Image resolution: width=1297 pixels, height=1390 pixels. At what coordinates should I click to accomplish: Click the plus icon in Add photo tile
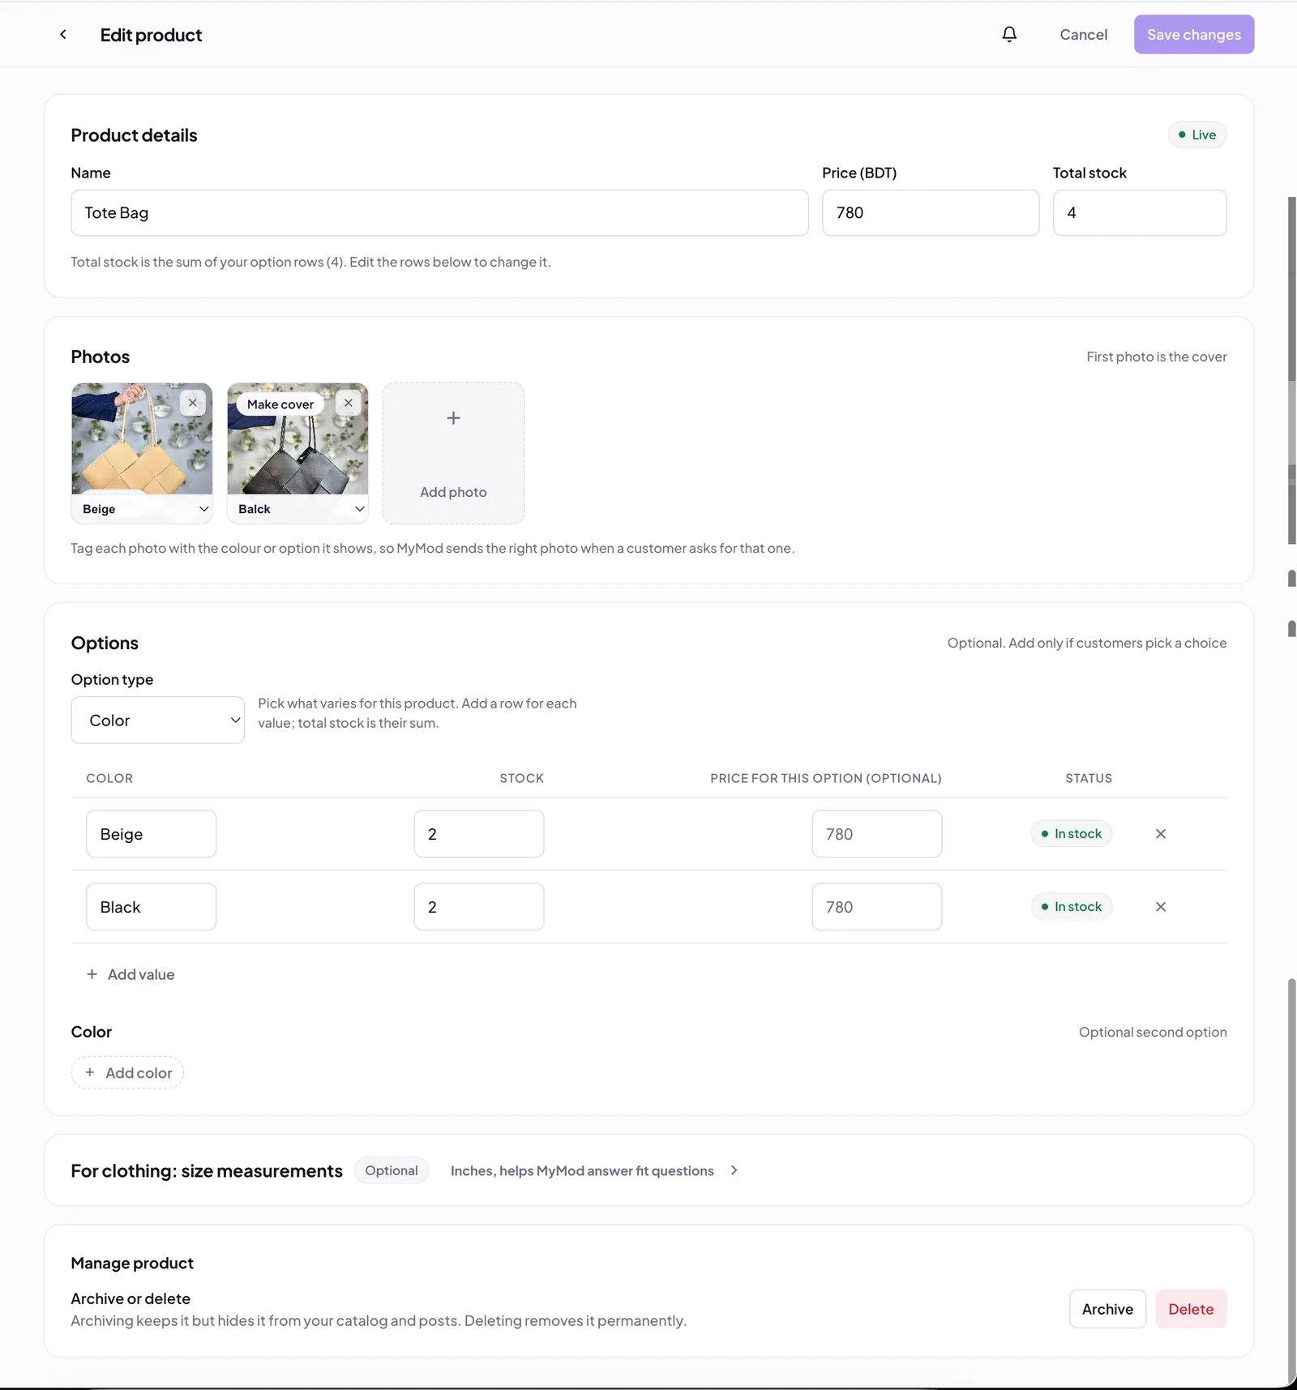(x=453, y=418)
